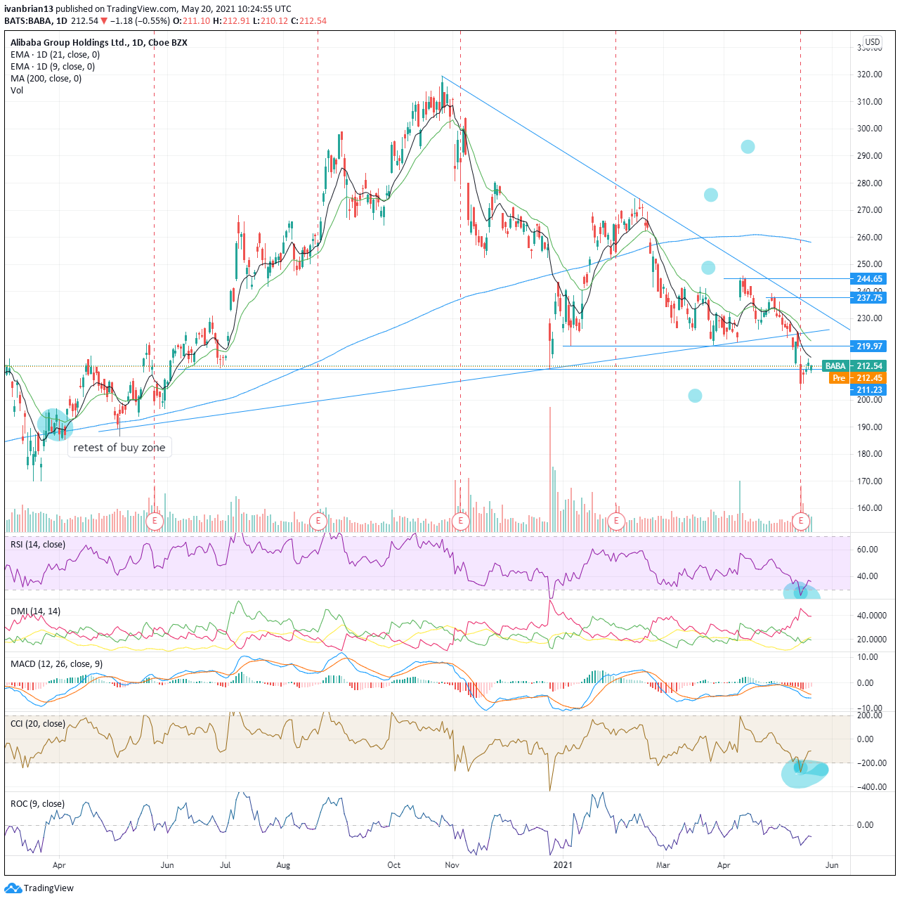The width and height of the screenshot is (900, 901).
Task: Click the EMA 21 indicator legend
Action: tap(55, 55)
